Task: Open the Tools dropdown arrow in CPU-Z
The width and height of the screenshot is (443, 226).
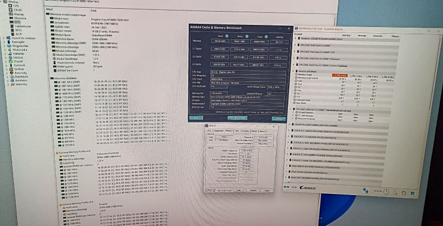Action: 245,190
